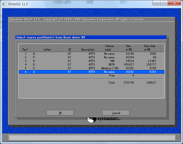Click the Part column header
Viewport: 183px width, 144px height.
tap(25, 48)
